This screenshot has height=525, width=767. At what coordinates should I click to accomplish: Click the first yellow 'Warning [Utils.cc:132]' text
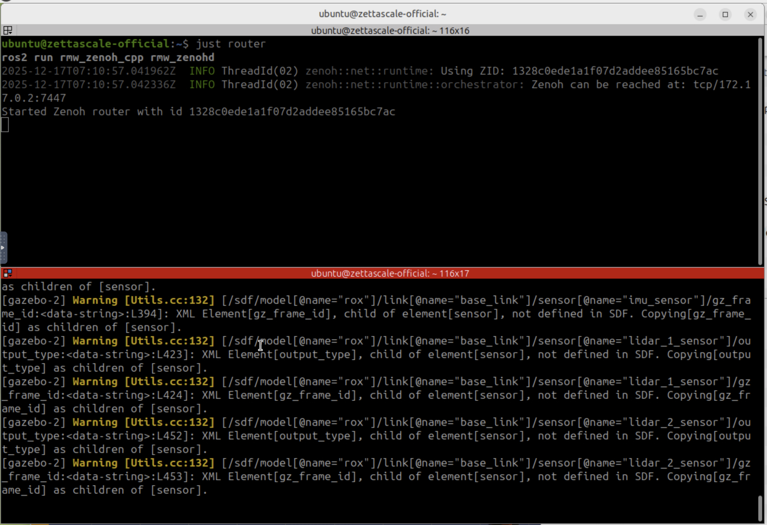[x=143, y=300]
